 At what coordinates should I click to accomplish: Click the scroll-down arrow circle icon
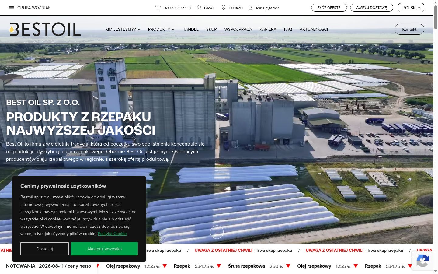(x=217, y=232)
